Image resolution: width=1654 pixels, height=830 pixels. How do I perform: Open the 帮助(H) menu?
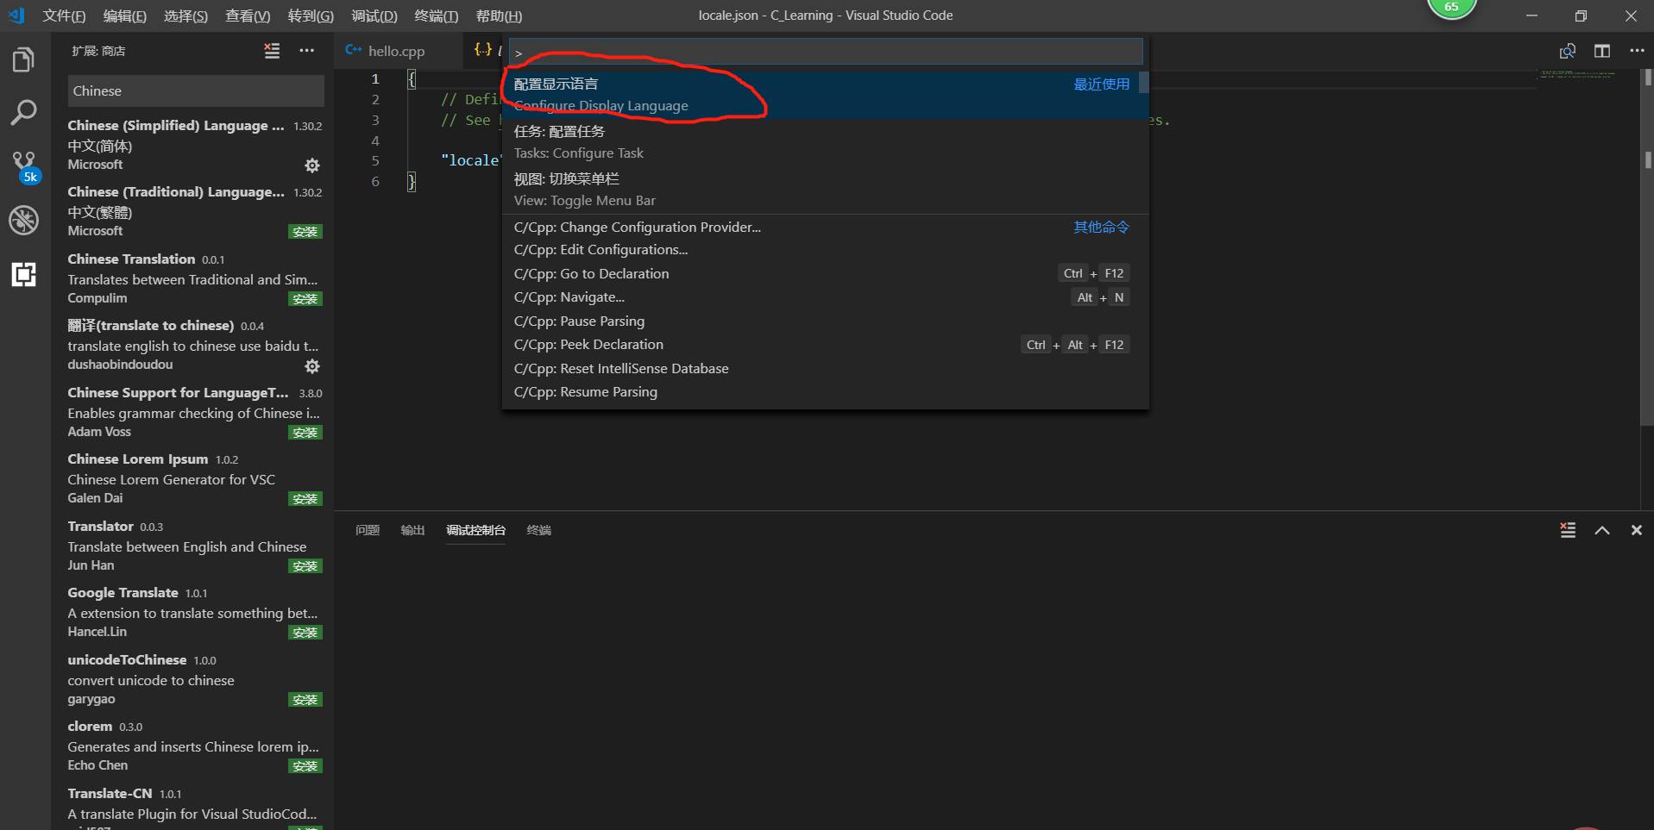point(499,16)
